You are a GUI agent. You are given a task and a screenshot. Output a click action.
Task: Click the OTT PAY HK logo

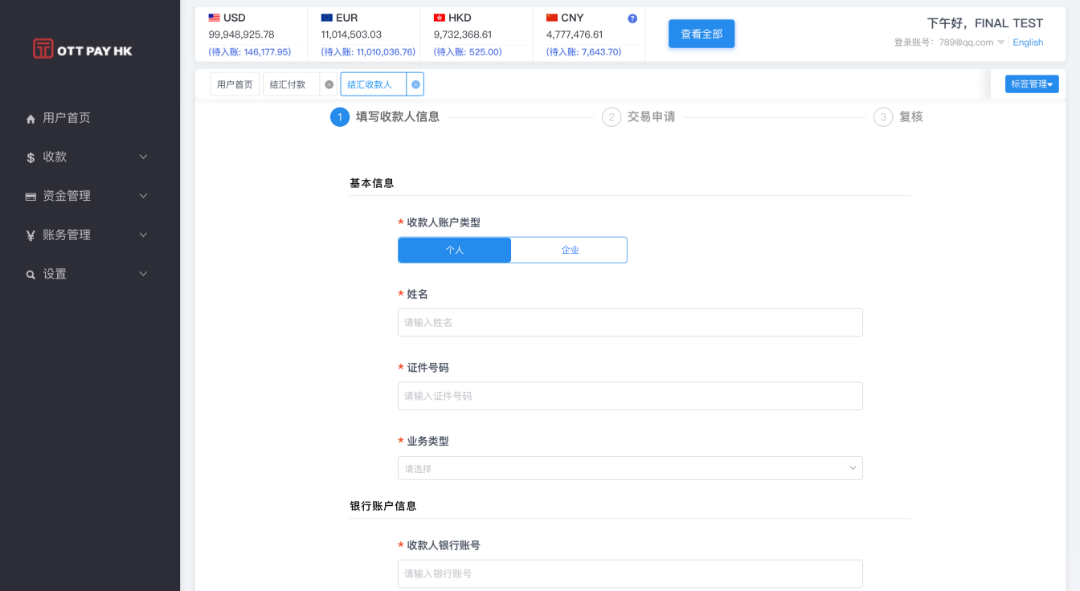tap(82, 50)
